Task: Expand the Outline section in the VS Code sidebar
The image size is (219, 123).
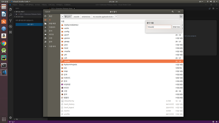Action: (16, 119)
